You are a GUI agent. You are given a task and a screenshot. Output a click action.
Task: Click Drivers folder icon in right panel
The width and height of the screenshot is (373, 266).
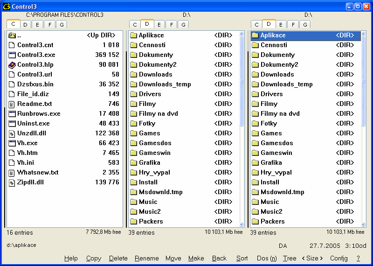255,94
